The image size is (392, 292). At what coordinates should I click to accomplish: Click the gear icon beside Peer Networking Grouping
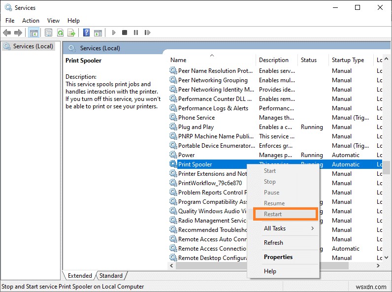[x=173, y=80]
